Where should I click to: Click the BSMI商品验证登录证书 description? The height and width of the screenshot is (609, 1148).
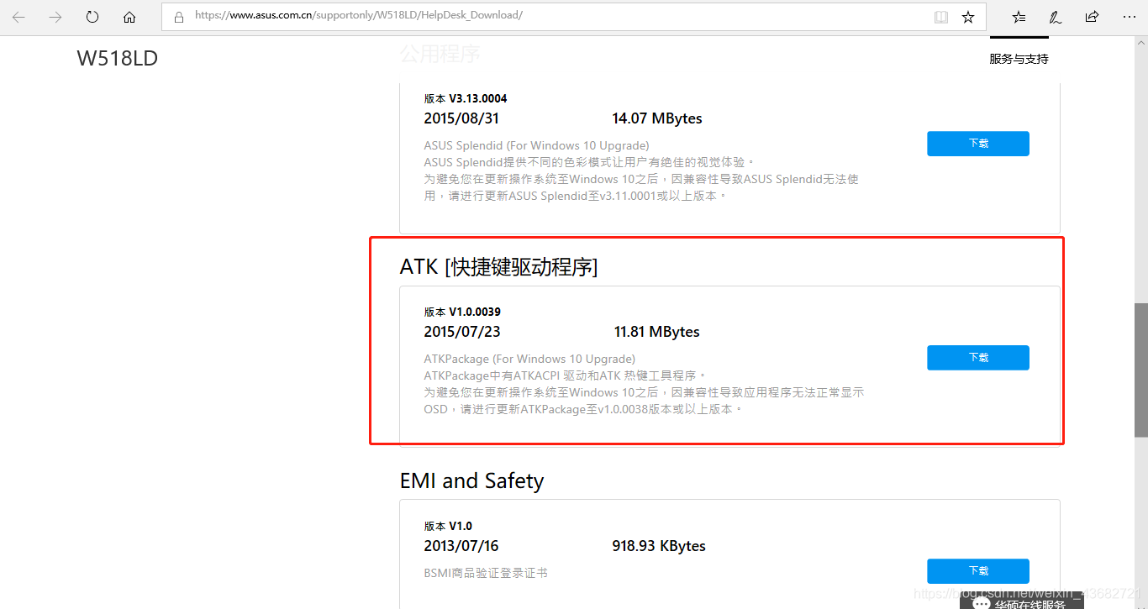(x=486, y=573)
